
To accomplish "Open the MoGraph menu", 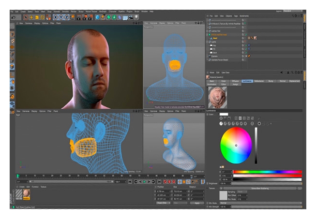I will pyautogui.click(x=103, y=12).
